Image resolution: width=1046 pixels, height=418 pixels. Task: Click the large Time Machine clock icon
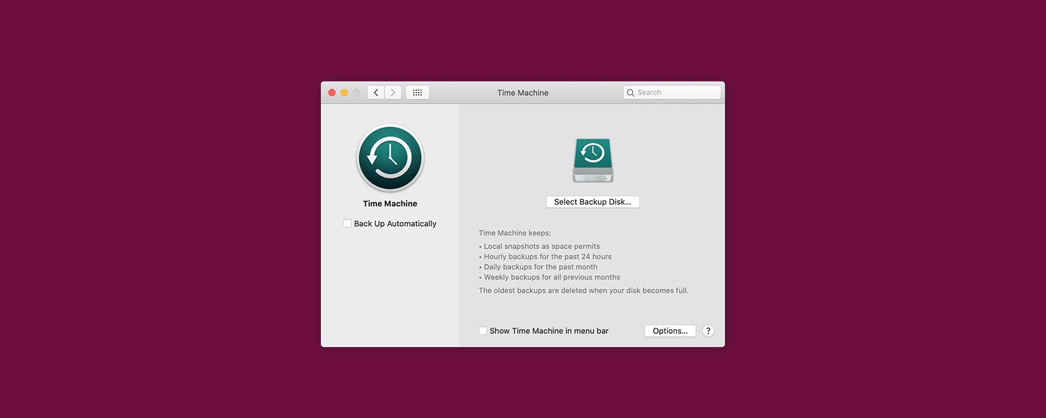click(390, 158)
